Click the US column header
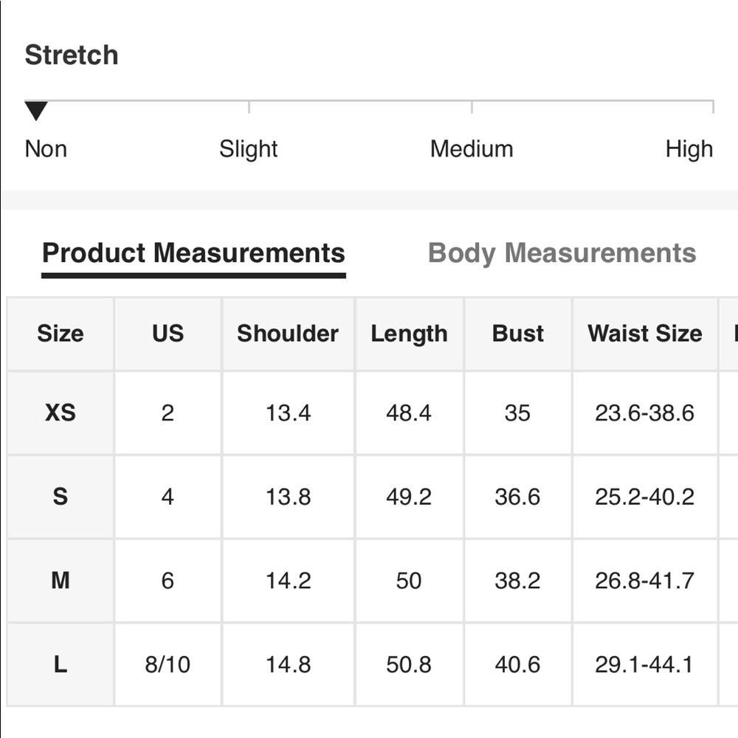 pos(168,334)
